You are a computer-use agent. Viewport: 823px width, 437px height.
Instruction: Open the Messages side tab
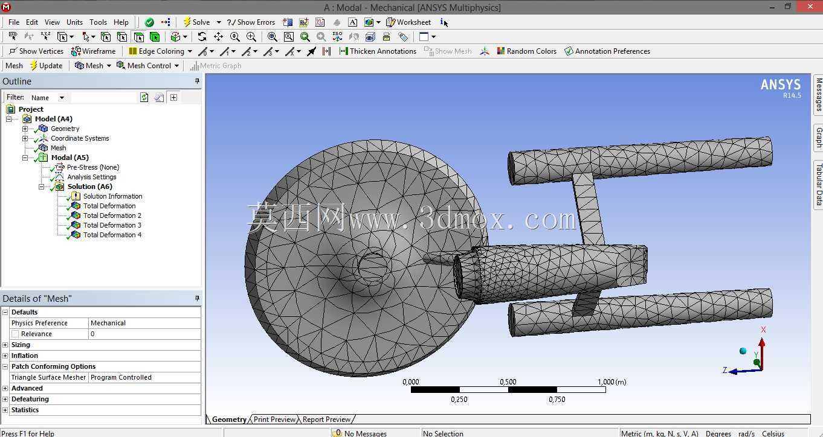(x=819, y=95)
